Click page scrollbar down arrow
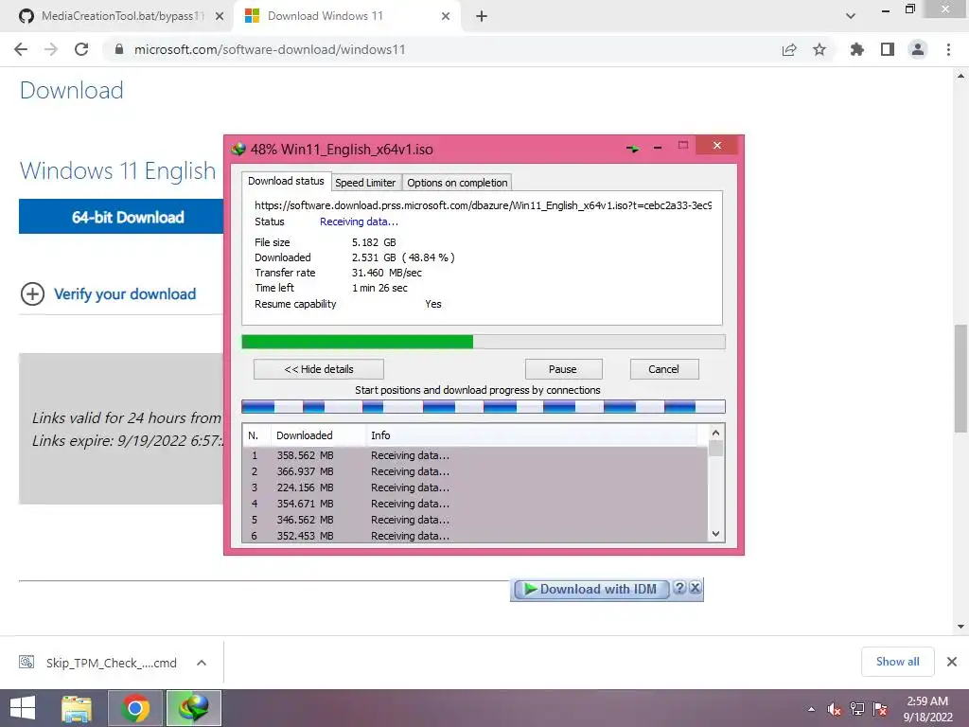Viewport: 969px width, 727px height. (x=961, y=627)
